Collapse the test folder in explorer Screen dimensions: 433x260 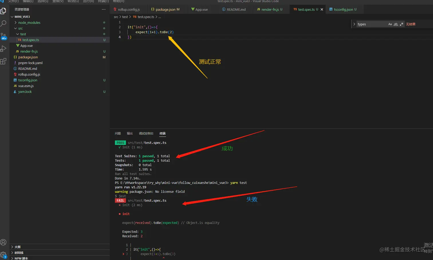[x=17, y=34]
